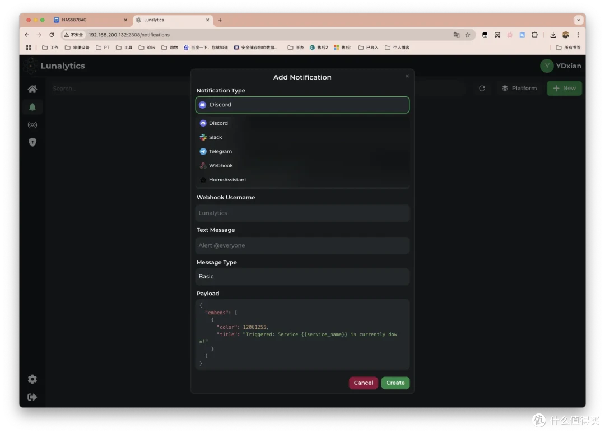Image resolution: width=605 pixels, height=433 pixels.
Task: Open the translate page icon
Action: [457, 35]
